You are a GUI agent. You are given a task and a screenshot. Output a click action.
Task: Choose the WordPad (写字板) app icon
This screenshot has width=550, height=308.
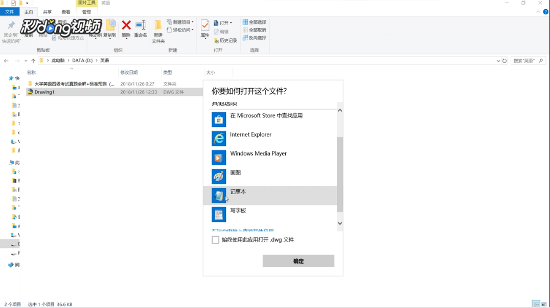[x=219, y=215]
